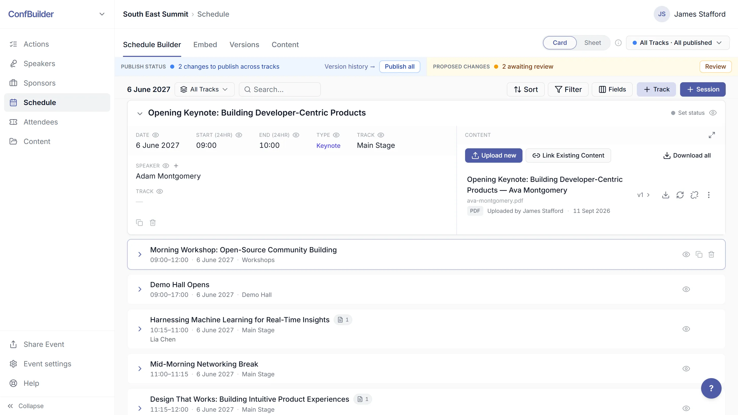Download the ava-montgomery.pdf file
The height and width of the screenshot is (415, 738).
pos(666,195)
